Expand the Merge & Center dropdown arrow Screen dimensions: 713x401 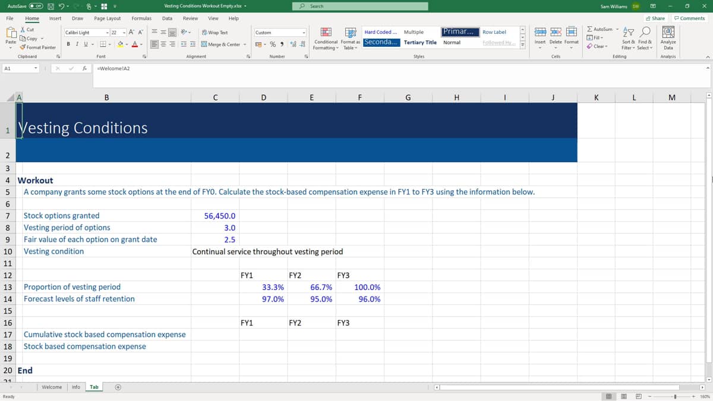[x=246, y=45]
